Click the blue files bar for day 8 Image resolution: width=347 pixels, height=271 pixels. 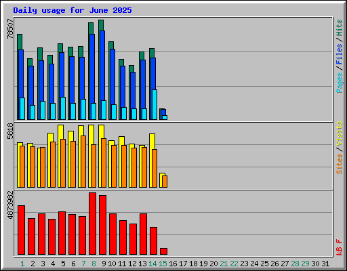pyautogui.click(x=92, y=68)
